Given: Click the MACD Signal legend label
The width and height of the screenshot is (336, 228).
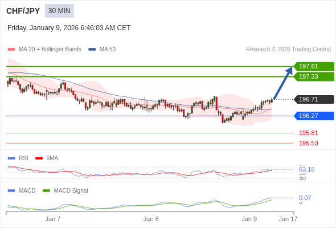Looking at the screenshot, I should coord(71,191).
